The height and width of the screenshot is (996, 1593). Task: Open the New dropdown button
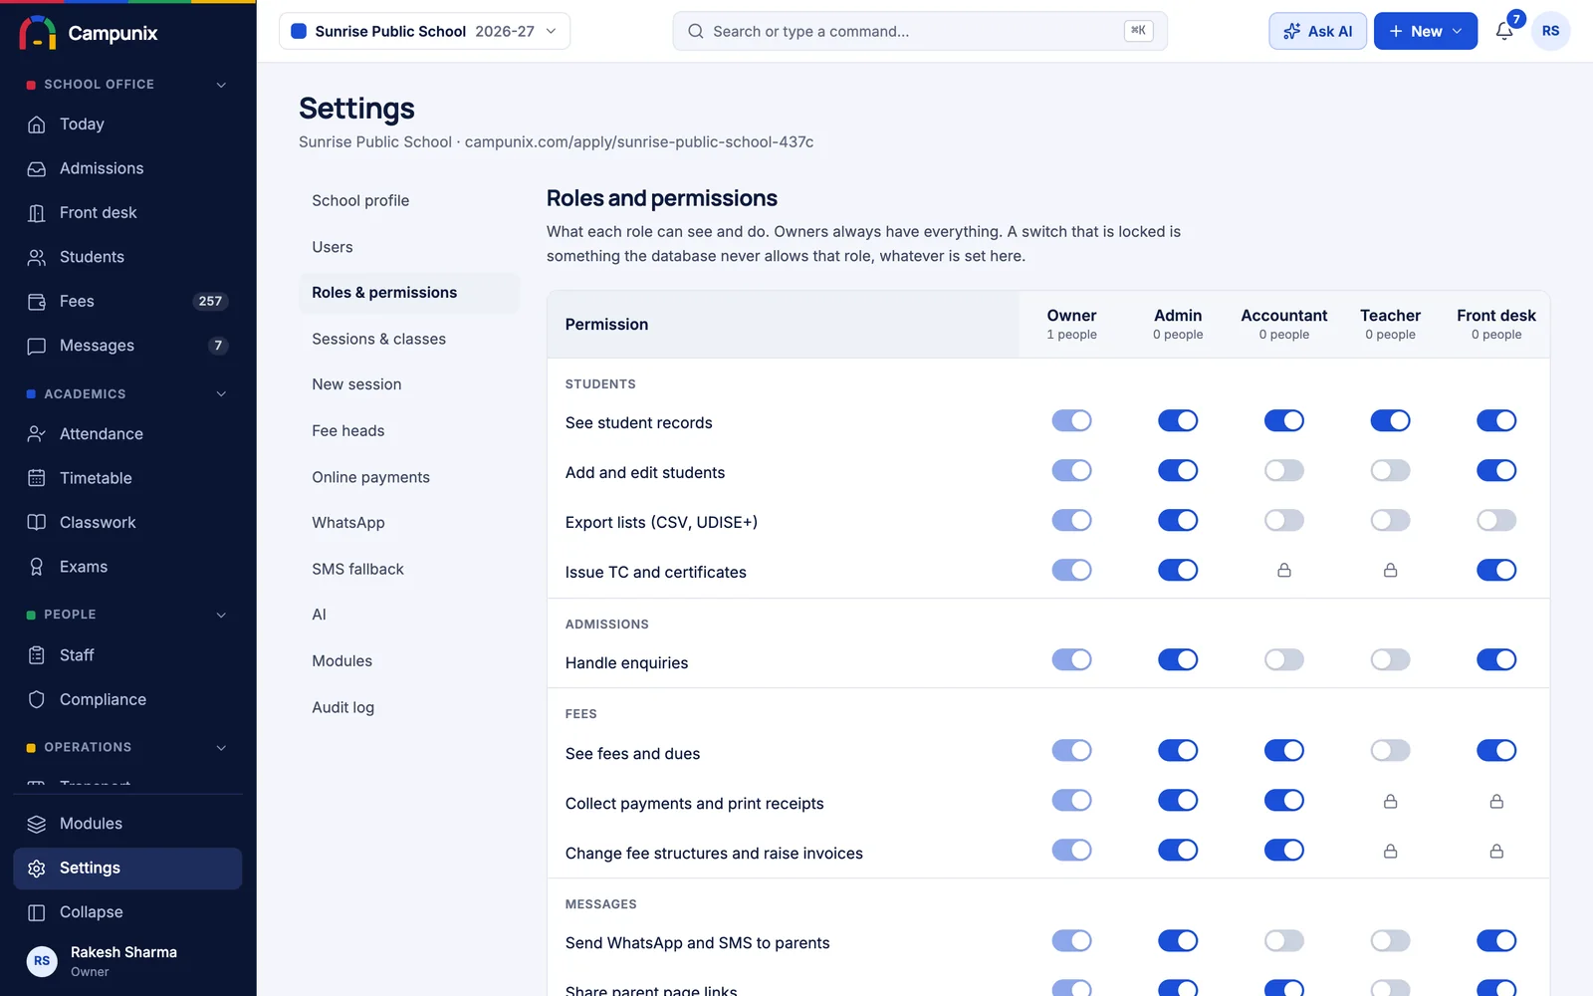point(1426,31)
